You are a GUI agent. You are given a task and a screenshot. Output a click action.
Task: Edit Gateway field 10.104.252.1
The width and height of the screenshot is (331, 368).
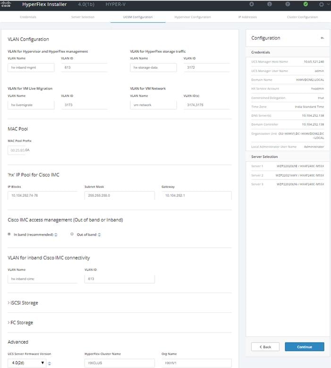coord(196,195)
